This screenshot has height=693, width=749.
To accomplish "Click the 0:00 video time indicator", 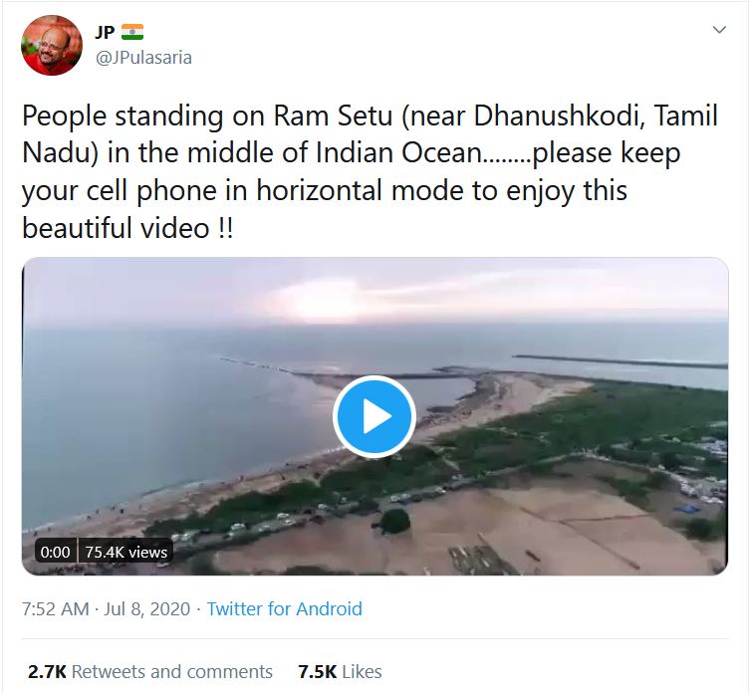I will pyautogui.click(x=55, y=552).
